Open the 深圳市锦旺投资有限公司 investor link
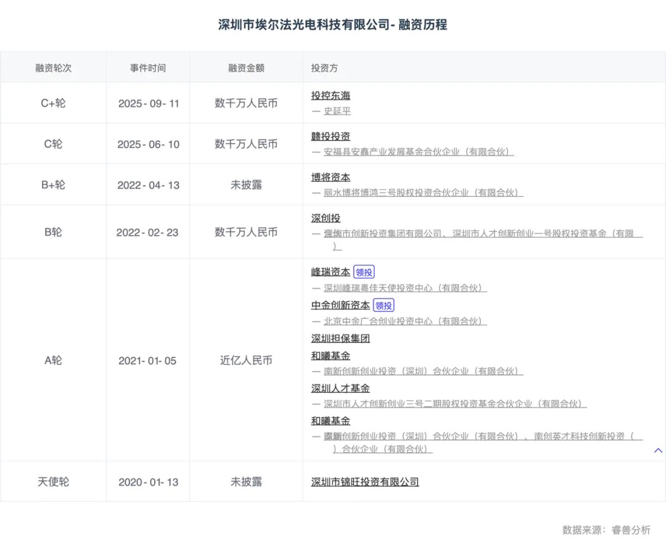Screen dimensions: 666x557 pos(365,482)
